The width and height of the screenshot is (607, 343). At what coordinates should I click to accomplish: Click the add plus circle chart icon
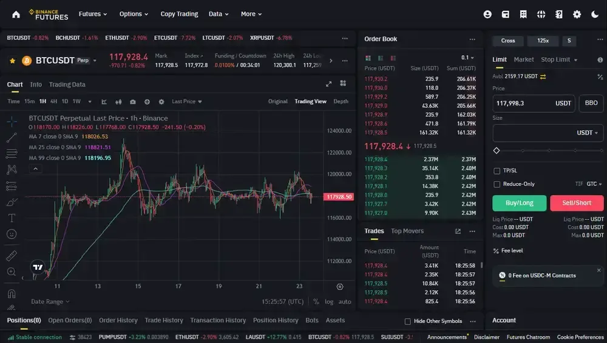coord(147,102)
